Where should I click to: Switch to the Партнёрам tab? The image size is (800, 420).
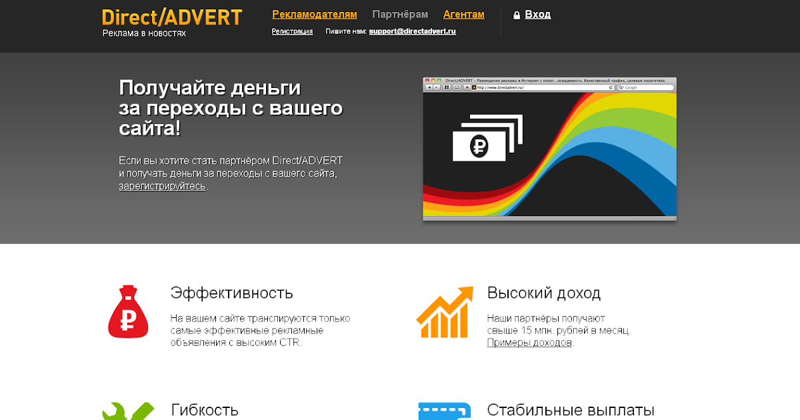(400, 15)
